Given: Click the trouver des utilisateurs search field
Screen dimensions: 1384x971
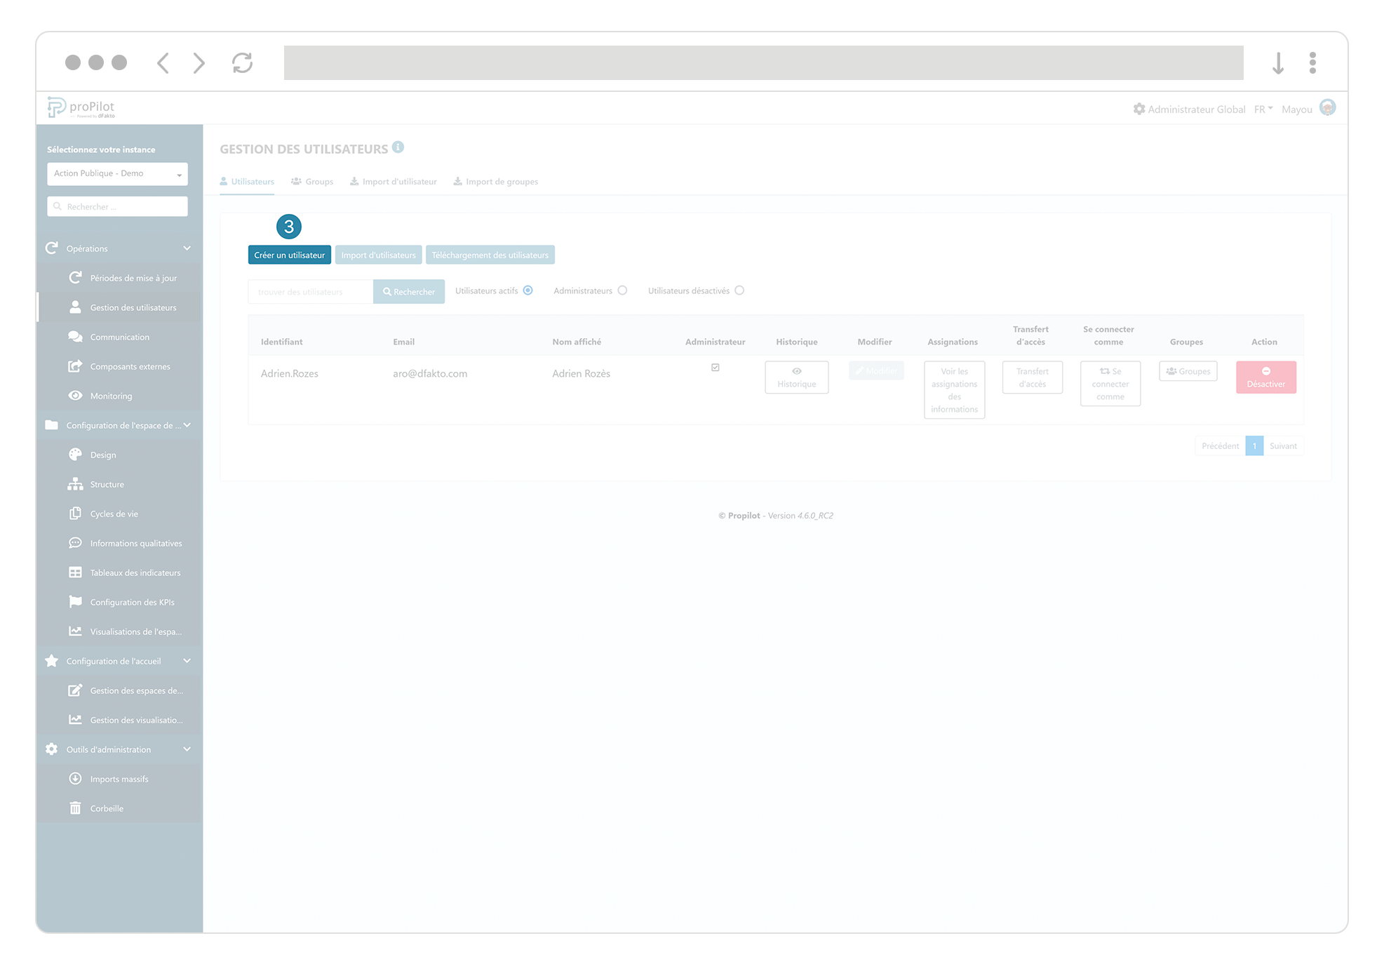Looking at the screenshot, I should [x=309, y=291].
